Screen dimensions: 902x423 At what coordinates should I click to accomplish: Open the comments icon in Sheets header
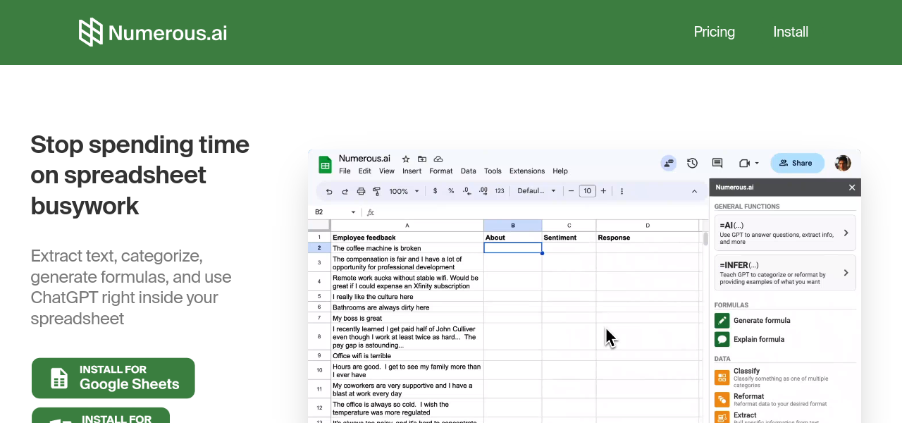(717, 163)
